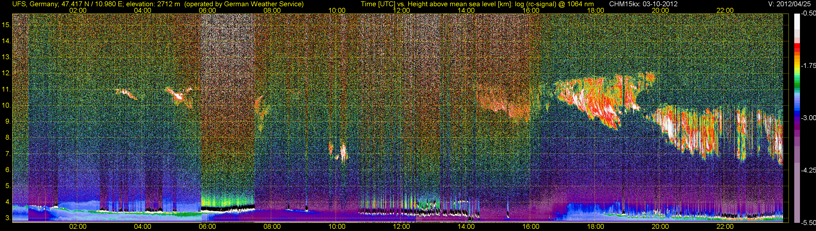Click the '10:00' label on bottom time axis
This screenshot has height=231, width=816.
pyautogui.click(x=337, y=227)
